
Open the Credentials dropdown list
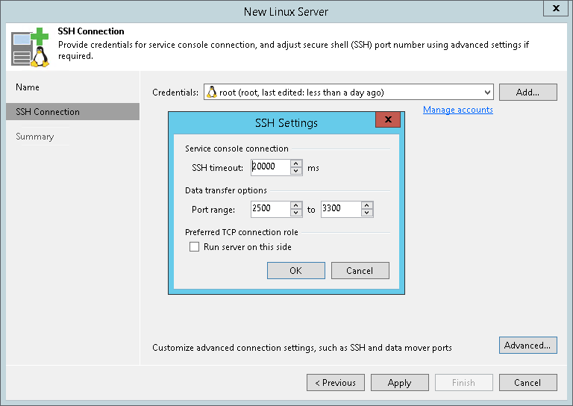[487, 92]
